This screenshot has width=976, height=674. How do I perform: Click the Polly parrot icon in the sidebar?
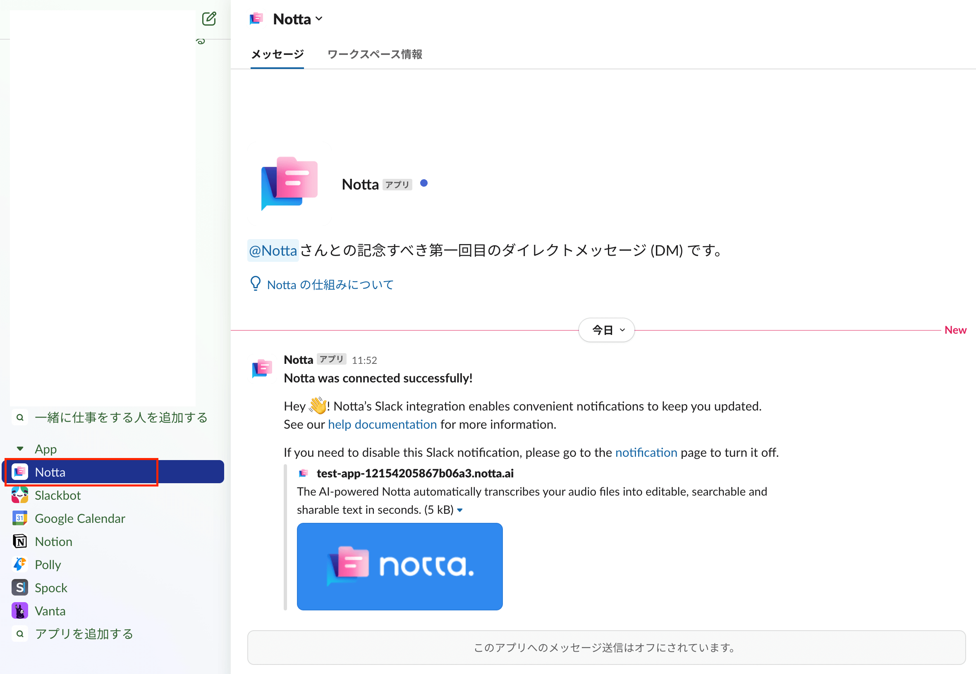pos(20,565)
